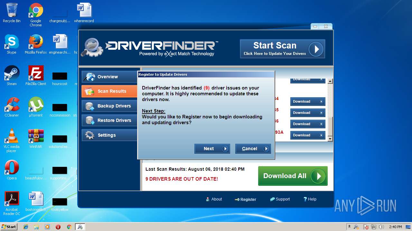This screenshot has height=231, width=412.
Task: Click the Register link in footer
Action: [x=246, y=199]
